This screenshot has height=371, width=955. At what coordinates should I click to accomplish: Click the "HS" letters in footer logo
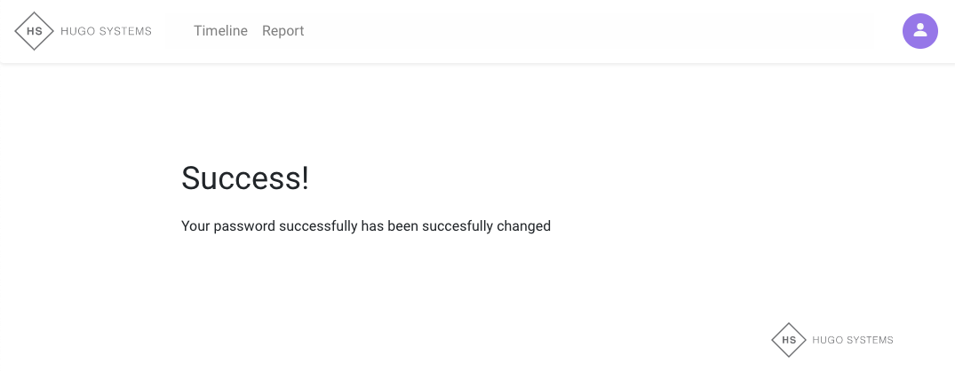point(788,340)
